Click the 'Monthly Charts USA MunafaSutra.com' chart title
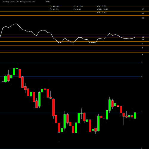The height and width of the screenshot is (149, 149). (x=18, y=2)
